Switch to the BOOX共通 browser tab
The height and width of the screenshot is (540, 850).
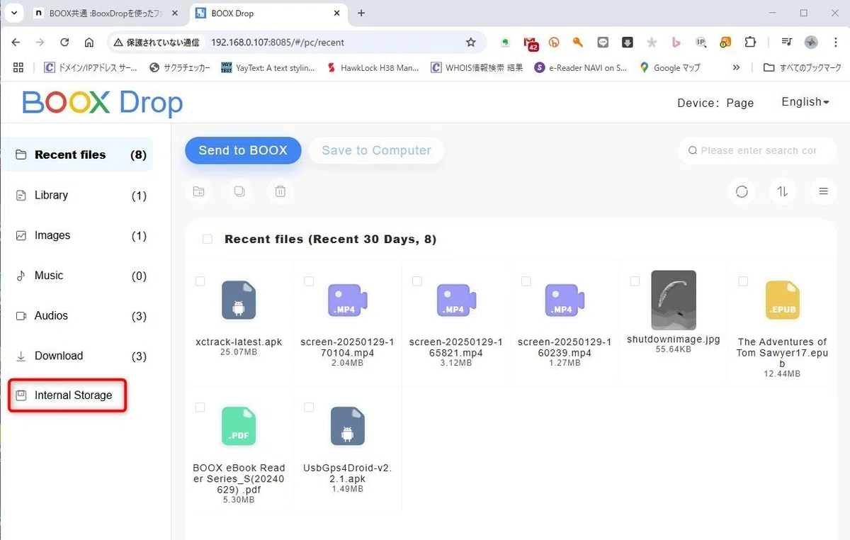(108, 13)
